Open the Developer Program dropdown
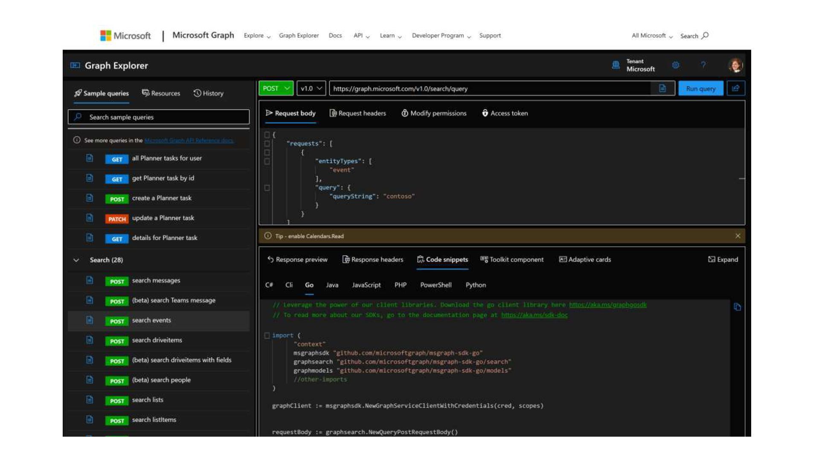This screenshot has width=819, height=461. pos(441,36)
